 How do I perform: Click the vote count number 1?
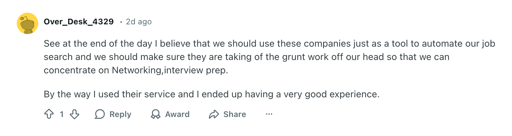pyautogui.click(x=62, y=114)
